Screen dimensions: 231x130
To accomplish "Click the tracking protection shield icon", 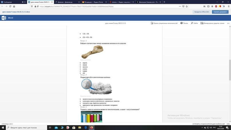I will pos(32,7).
